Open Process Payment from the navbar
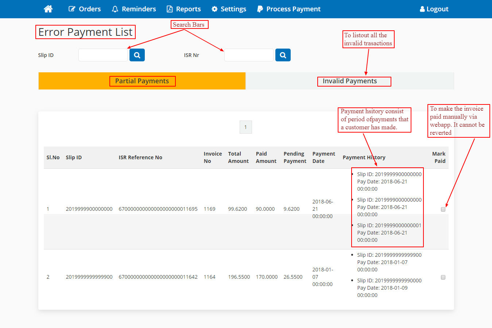 293,9
